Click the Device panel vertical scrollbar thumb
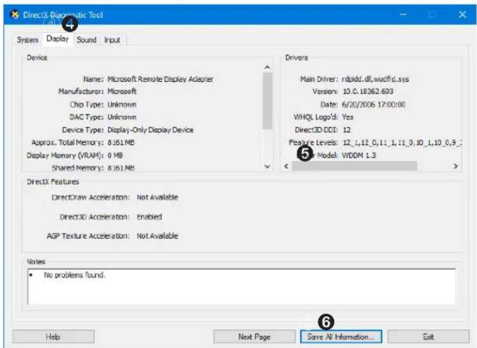Image resolution: width=477 pixels, height=348 pixels. [x=268, y=101]
